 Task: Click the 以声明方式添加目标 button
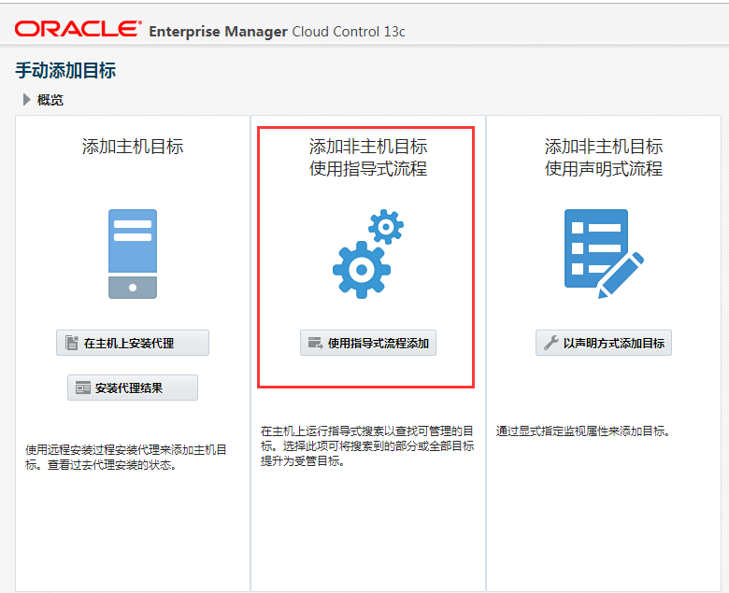tap(604, 343)
